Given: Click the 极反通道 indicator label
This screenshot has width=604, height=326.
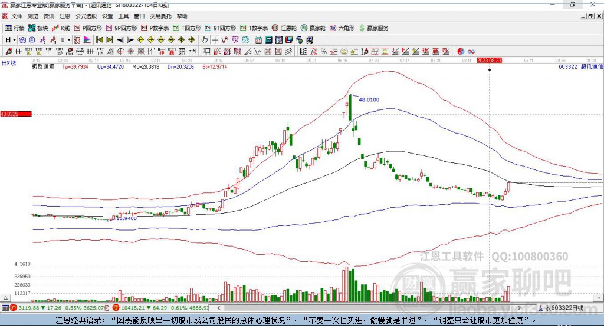Looking at the screenshot, I should 43,66.
